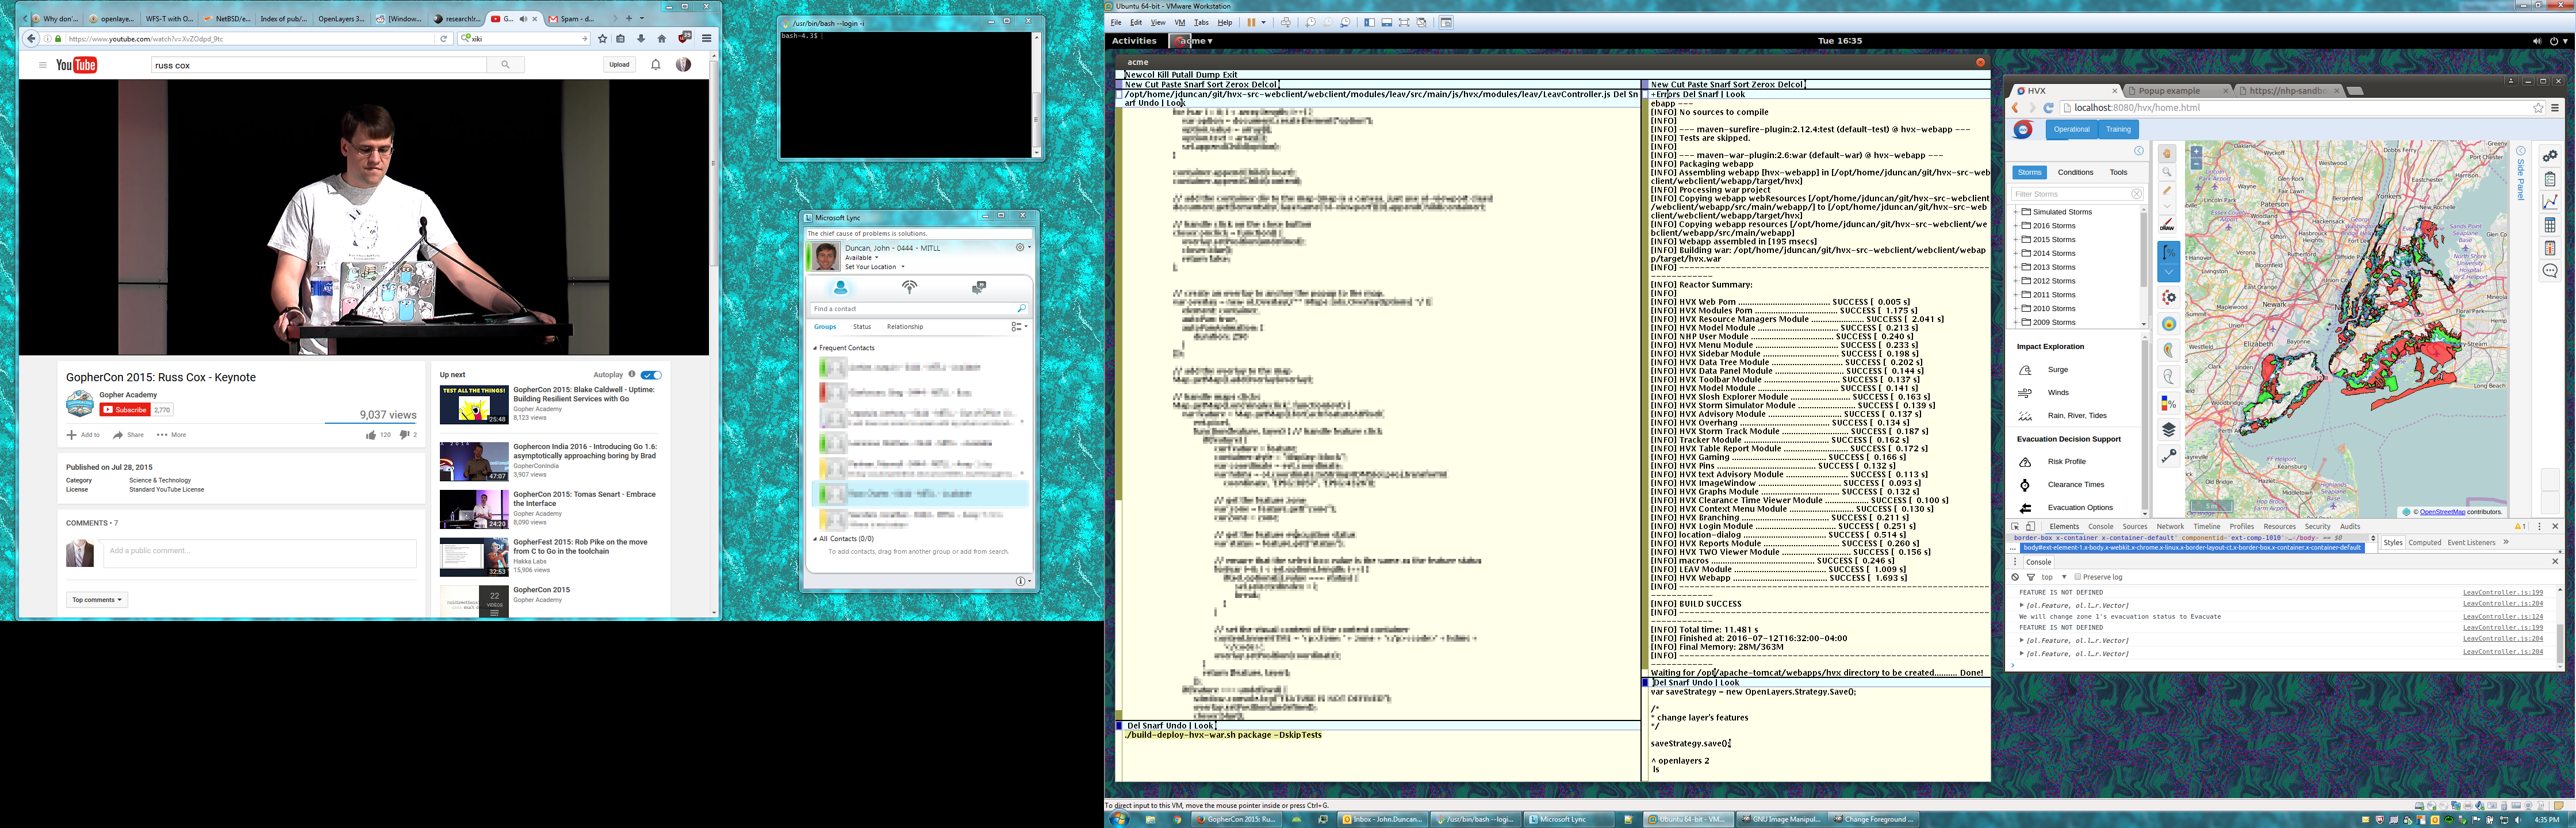Open the line chart icon in right sidebar
This screenshot has width=2576, height=828.
(2550, 202)
